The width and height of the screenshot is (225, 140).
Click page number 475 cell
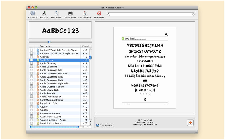pos(85,123)
